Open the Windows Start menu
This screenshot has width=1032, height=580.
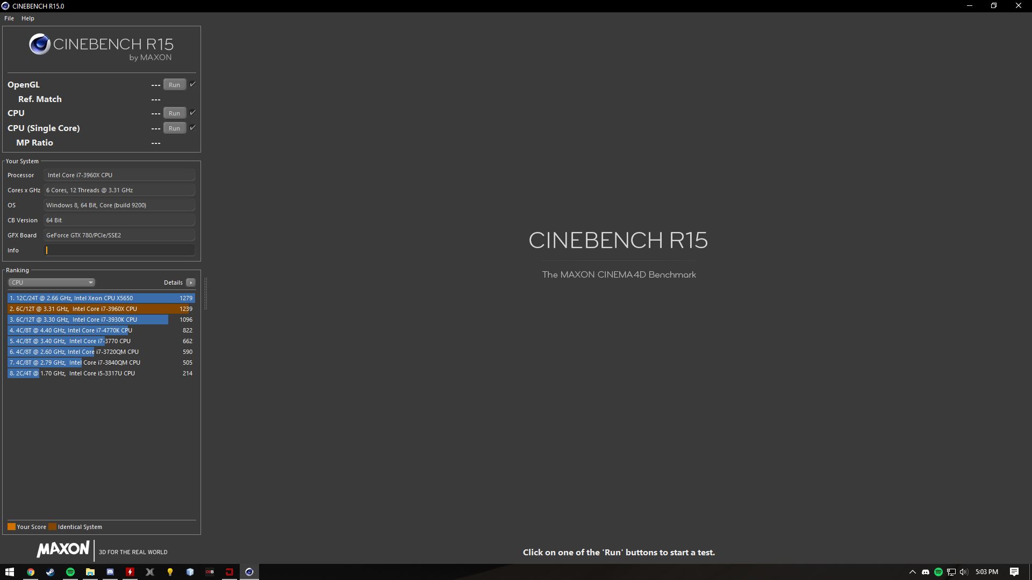click(x=10, y=572)
